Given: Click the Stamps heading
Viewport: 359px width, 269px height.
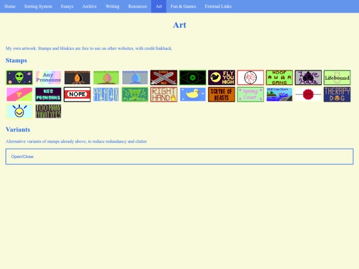Looking at the screenshot, I should pyautogui.click(x=16, y=60).
